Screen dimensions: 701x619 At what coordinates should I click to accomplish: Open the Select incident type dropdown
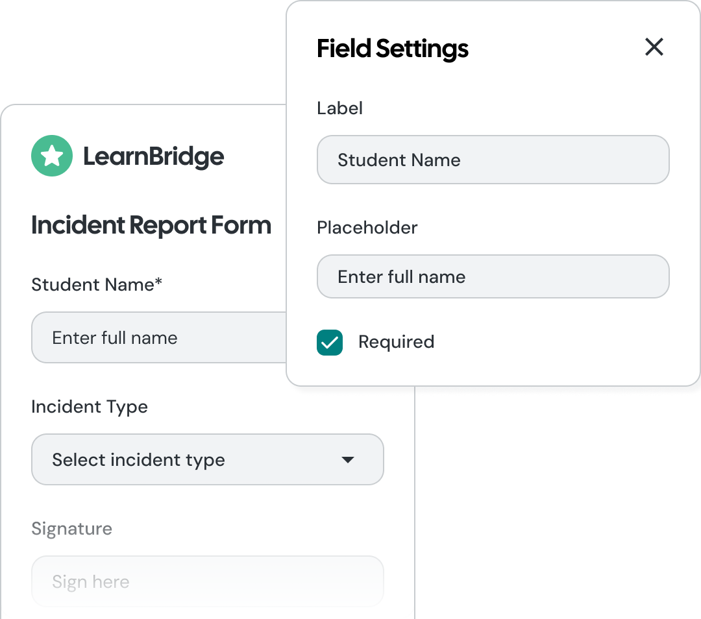click(208, 459)
